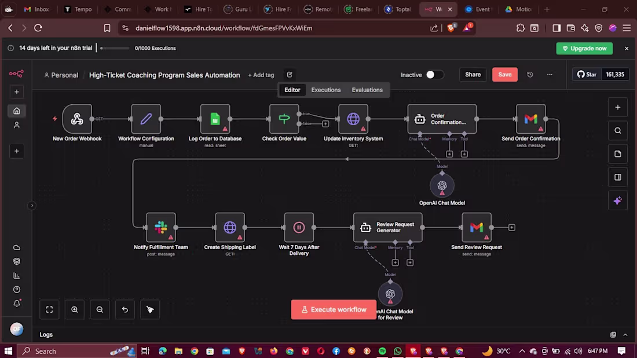Select the Review Request Generator node
This screenshot has height=358, width=637.
[x=388, y=228]
